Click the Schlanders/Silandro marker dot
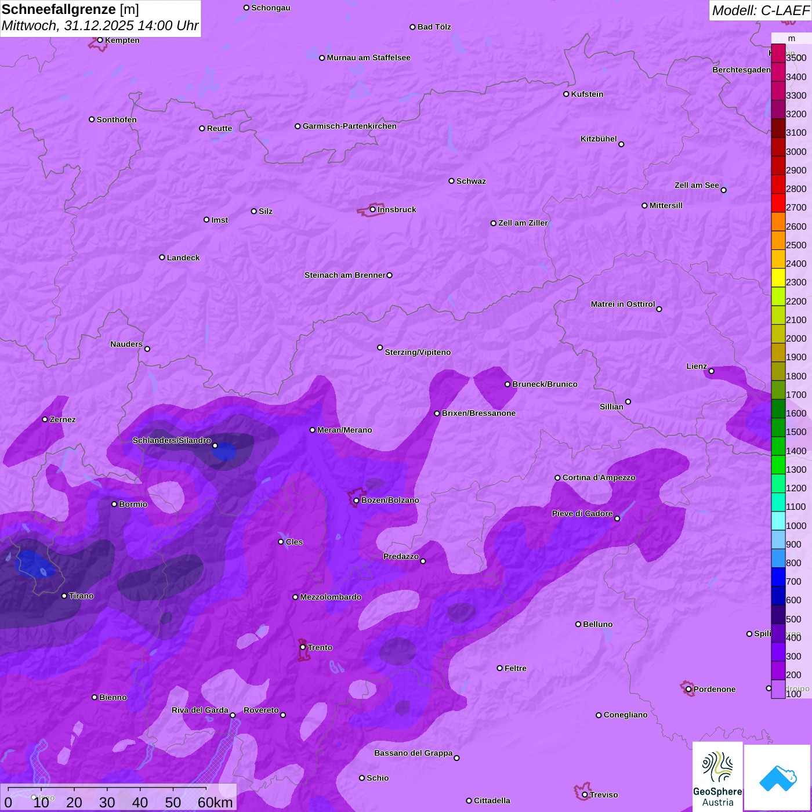 click(x=215, y=445)
